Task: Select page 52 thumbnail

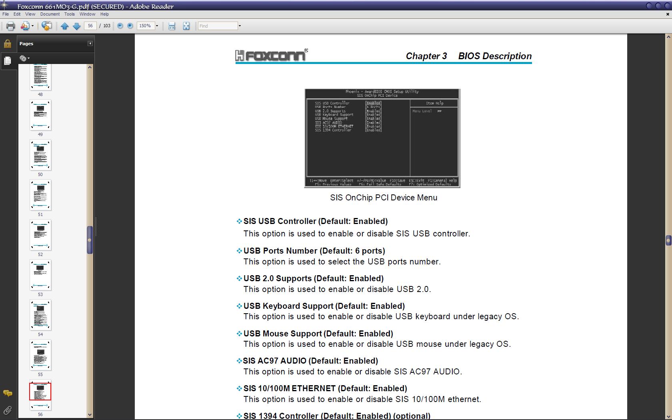Action: point(40,235)
